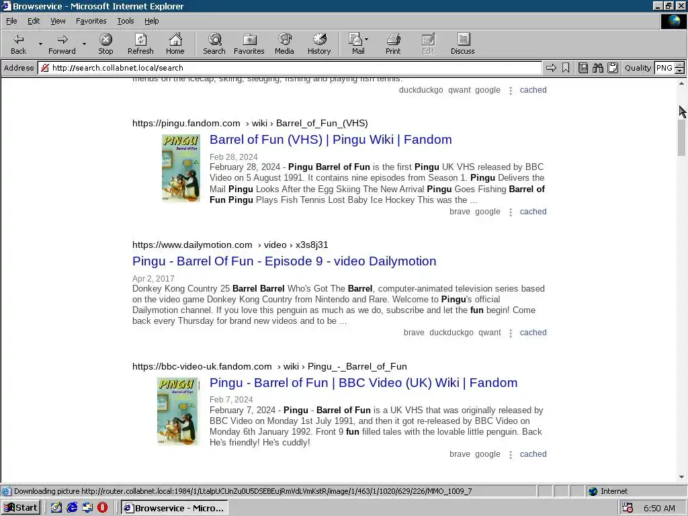Go to the Home page

[x=175, y=44]
